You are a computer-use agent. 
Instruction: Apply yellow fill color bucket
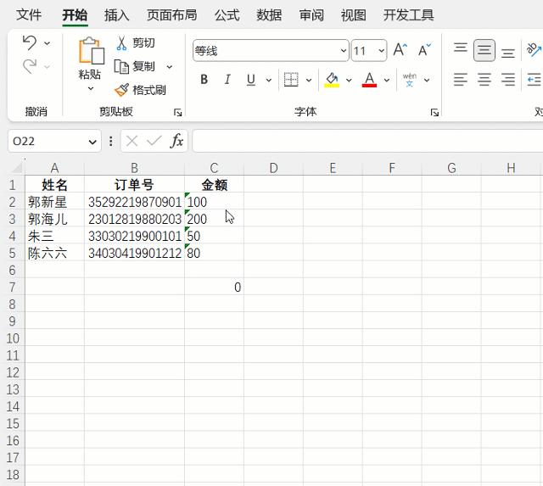pos(332,80)
